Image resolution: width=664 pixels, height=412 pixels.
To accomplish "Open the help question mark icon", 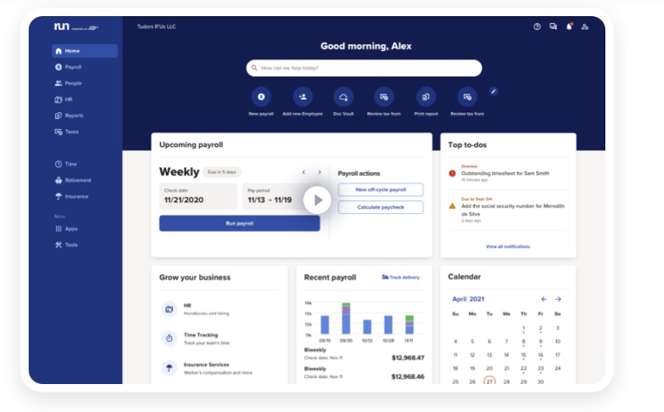I will (537, 26).
